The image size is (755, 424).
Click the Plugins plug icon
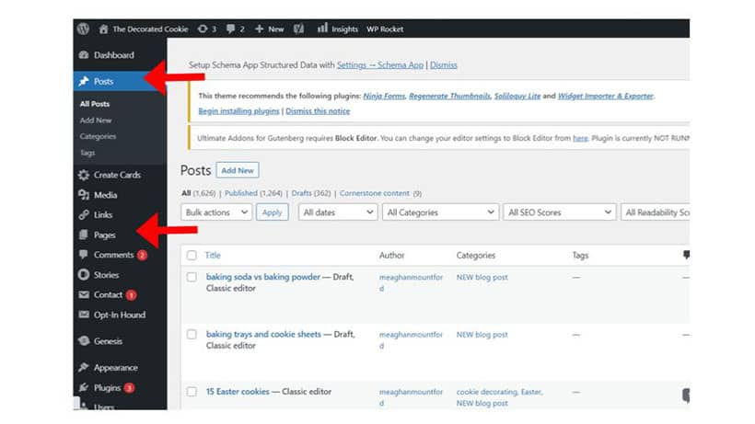84,387
